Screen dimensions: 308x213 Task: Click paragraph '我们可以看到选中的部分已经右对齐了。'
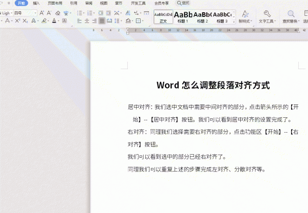click(x=177, y=157)
